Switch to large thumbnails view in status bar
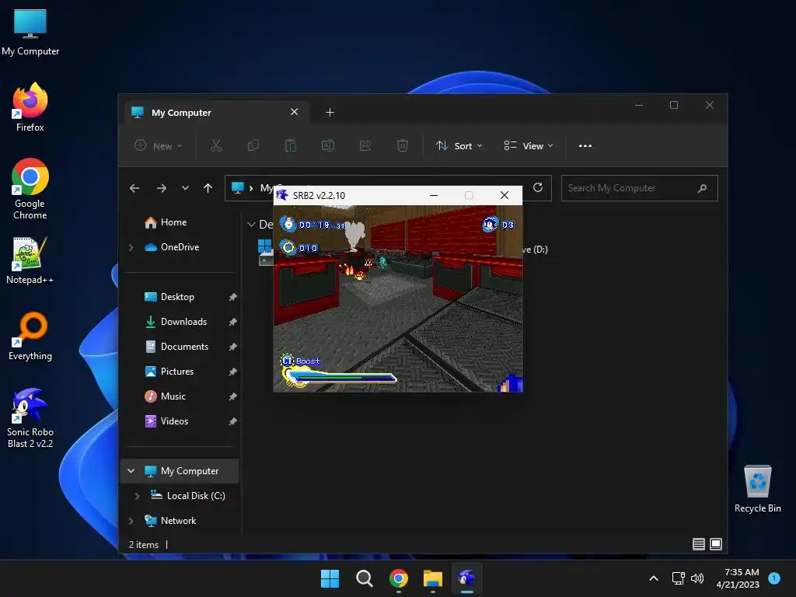Image resolution: width=796 pixels, height=597 pixels. (716, 544)
